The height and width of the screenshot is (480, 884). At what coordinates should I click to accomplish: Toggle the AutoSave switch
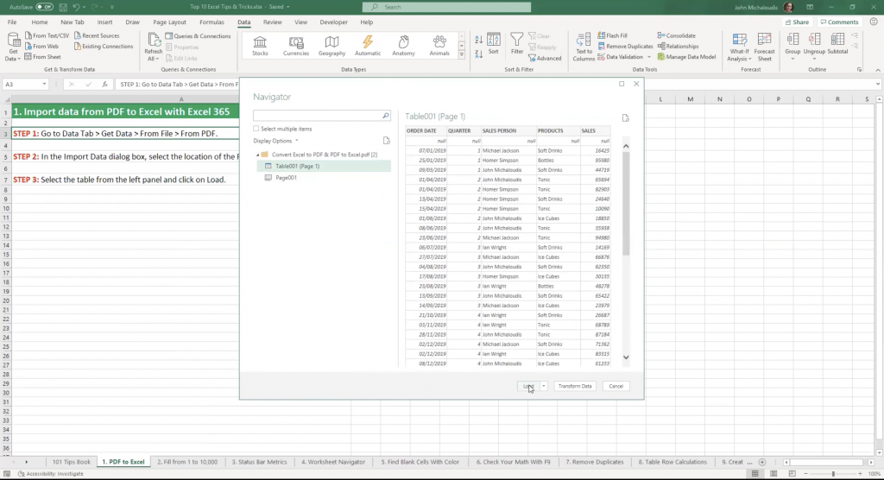44,7
